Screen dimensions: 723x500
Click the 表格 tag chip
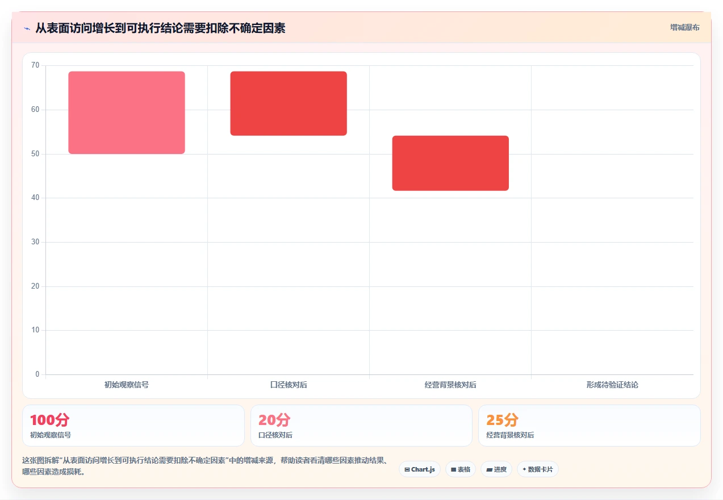[x=461, y=469]
